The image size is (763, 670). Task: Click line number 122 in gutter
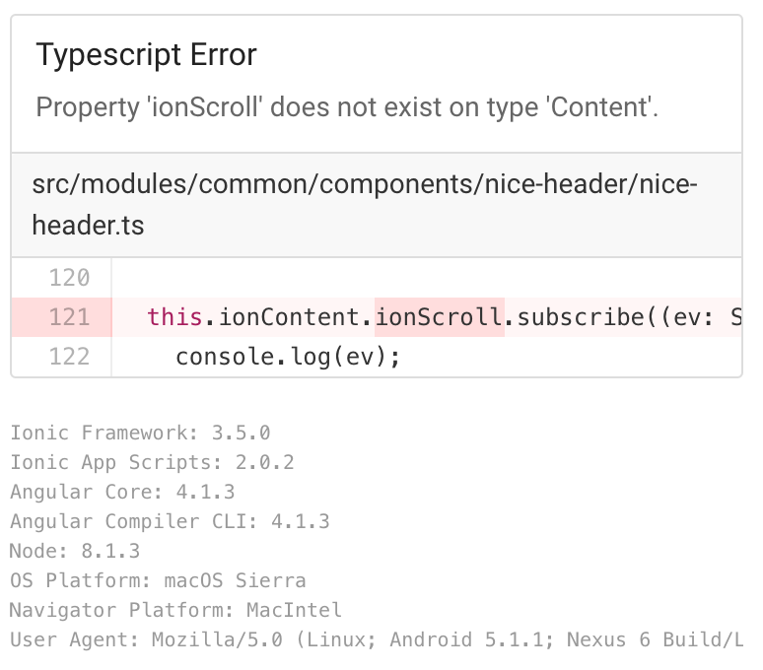(x=69, y=357)
